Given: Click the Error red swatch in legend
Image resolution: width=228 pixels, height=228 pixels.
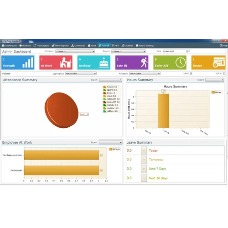Looking at the screenshot, I should point(105,93).
